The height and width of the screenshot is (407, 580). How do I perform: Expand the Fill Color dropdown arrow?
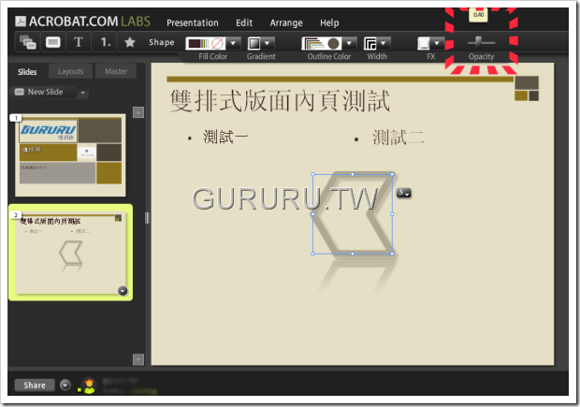pyautogui.click(x=233, y=43)
